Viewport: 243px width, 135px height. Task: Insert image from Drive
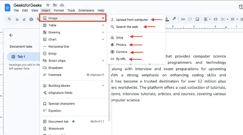click(136, 38)
